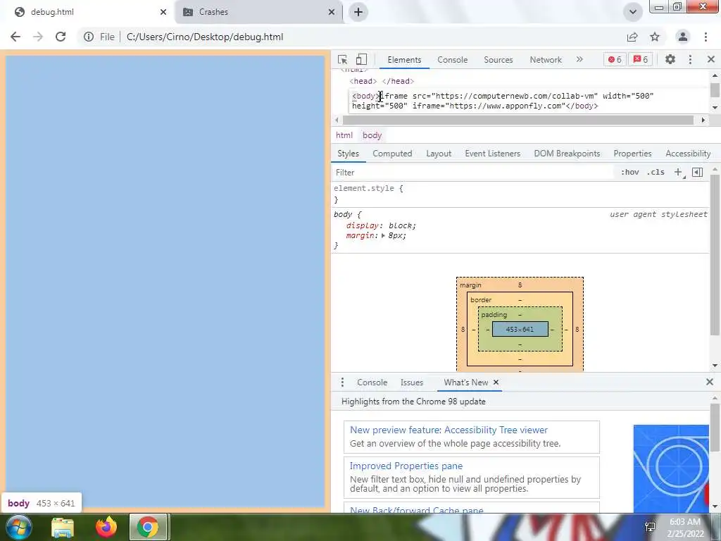721x541 pixels.
Task: Open the Elements panel tab
Action: [404, 60]
